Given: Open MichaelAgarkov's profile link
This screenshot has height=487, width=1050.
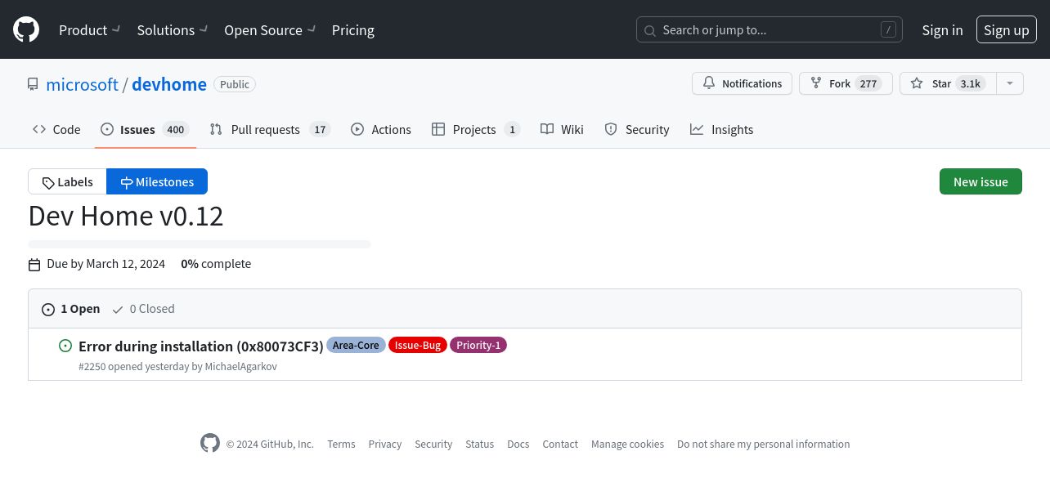Looking at the screenshot, I should tap(241, 367).
